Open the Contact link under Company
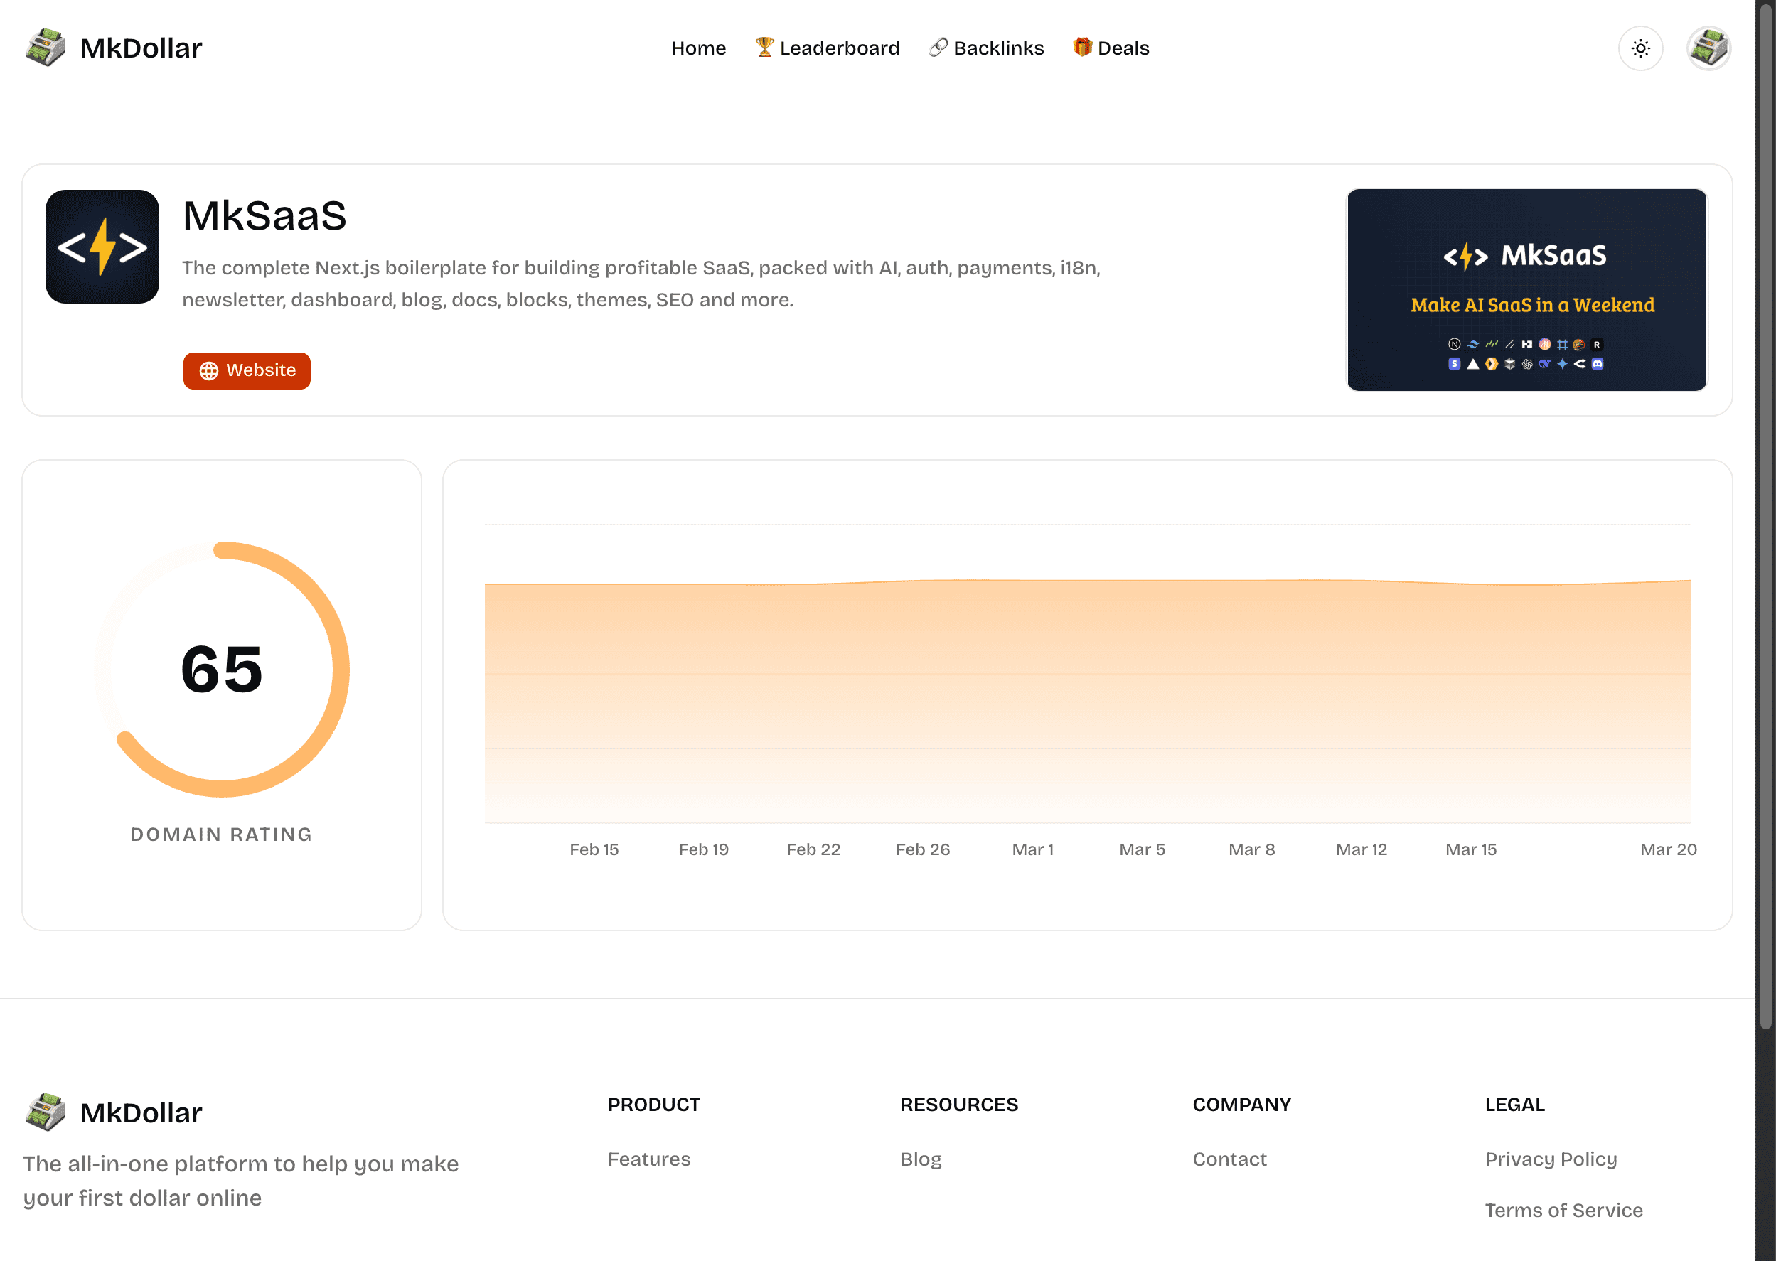 [x=1230, y=1159]
